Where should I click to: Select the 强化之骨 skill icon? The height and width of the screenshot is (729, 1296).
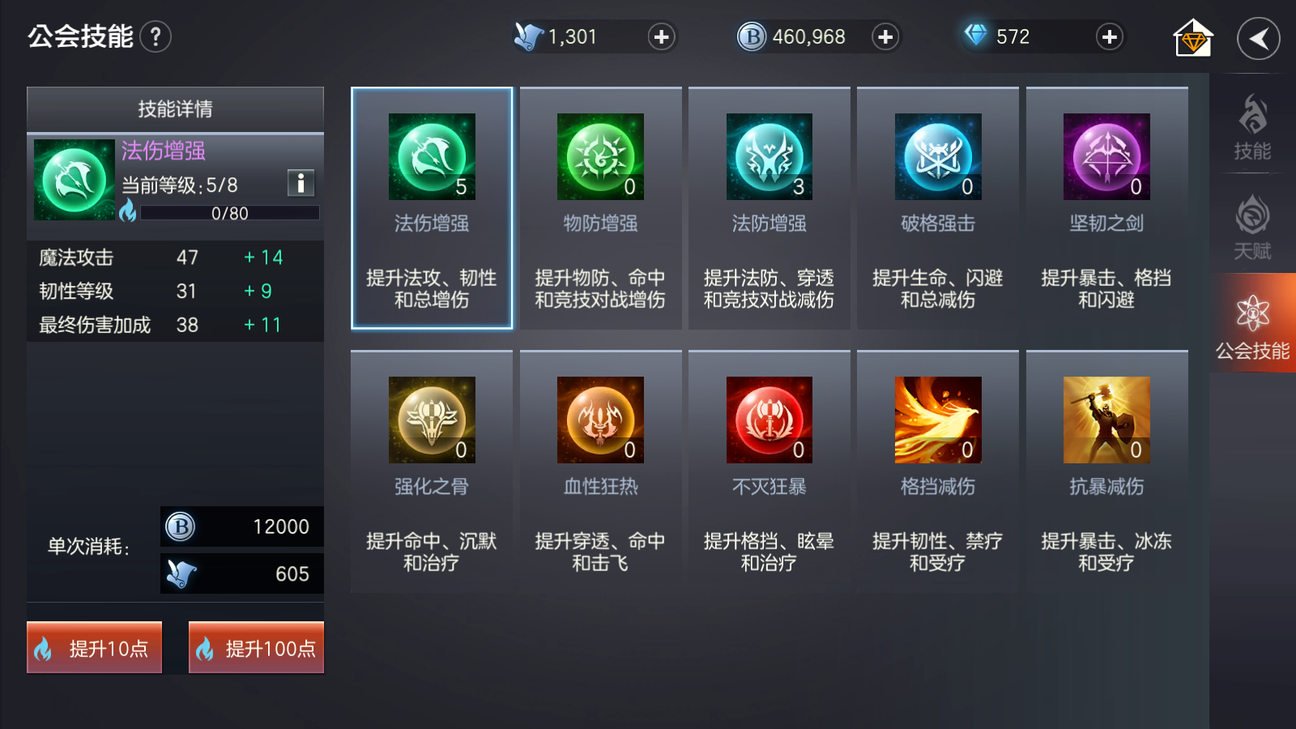pyautogui.click(x=432, y=420)
